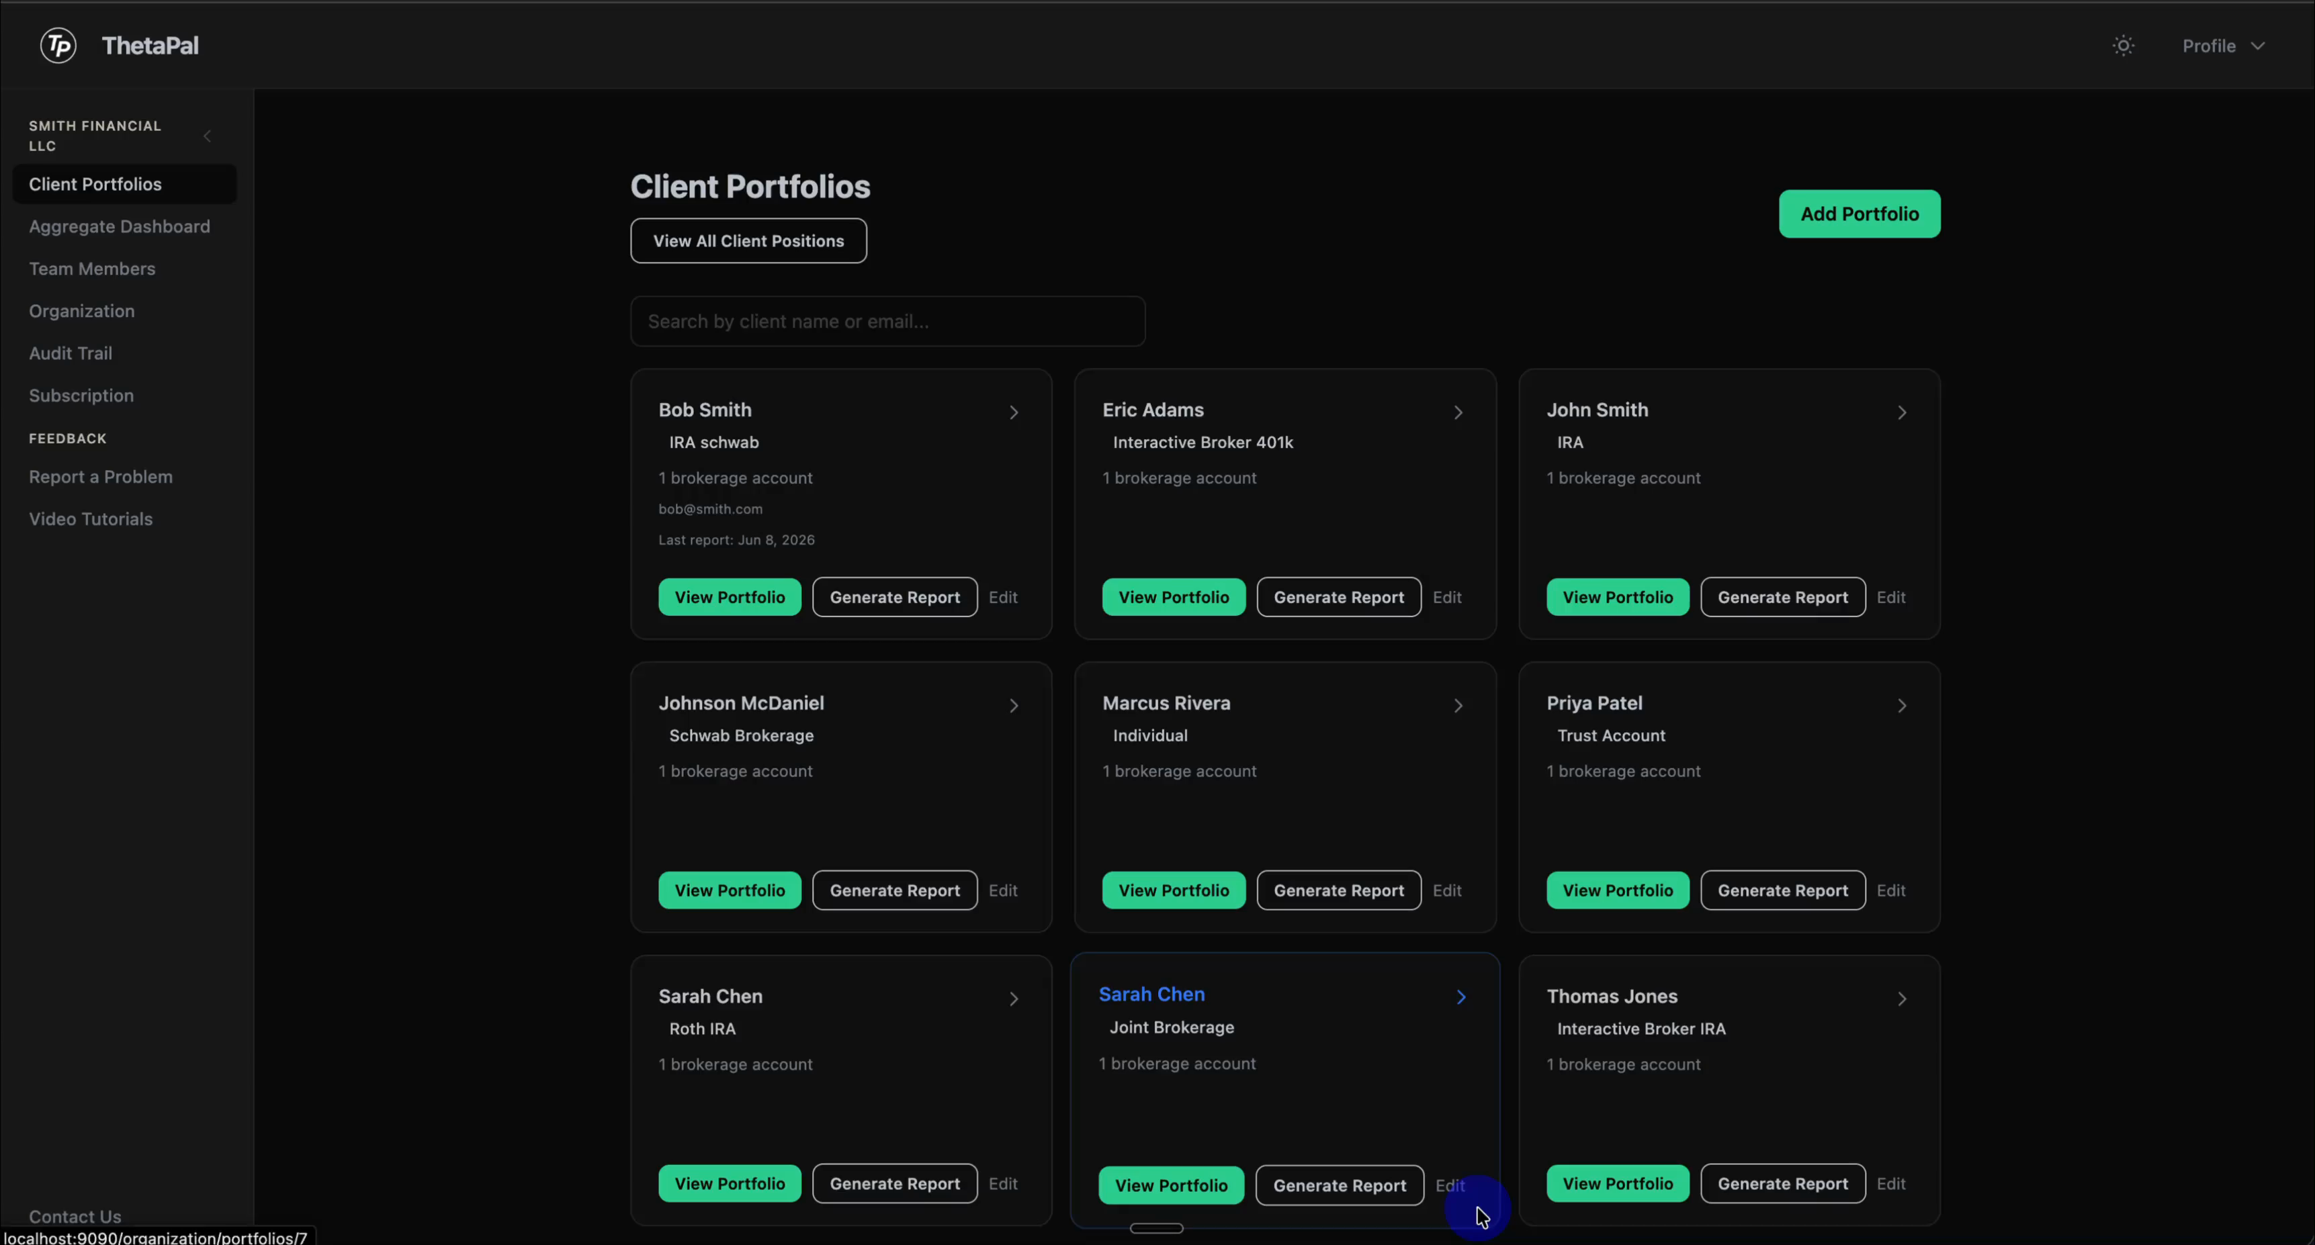Expand John Smith card chevron
The width and height of the screenshot is (2315, 1245).
coord(1902,412)
